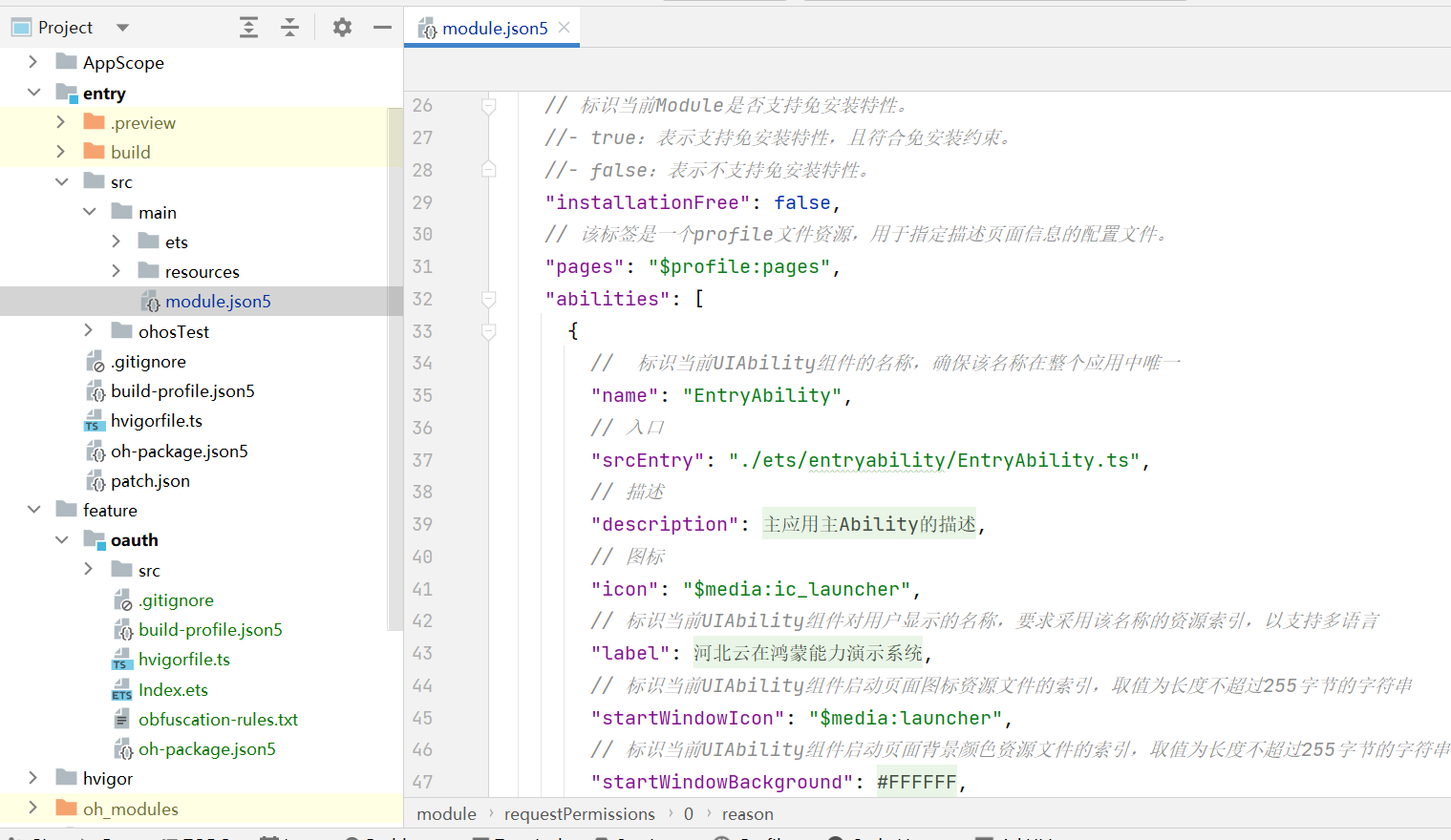The height and width of the screenshot is (840, 1451).
Task: Toggle code fold marker at line 28
Action: 488,169
